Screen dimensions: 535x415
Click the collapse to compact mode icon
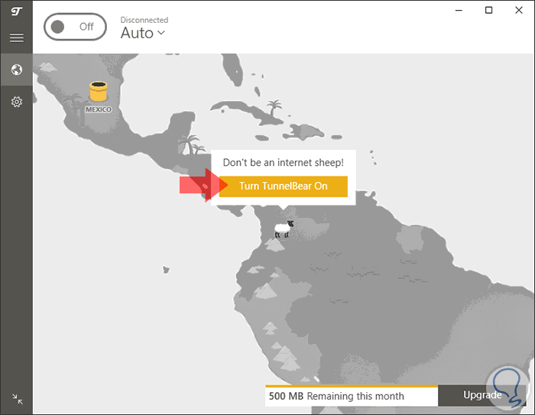17,399
